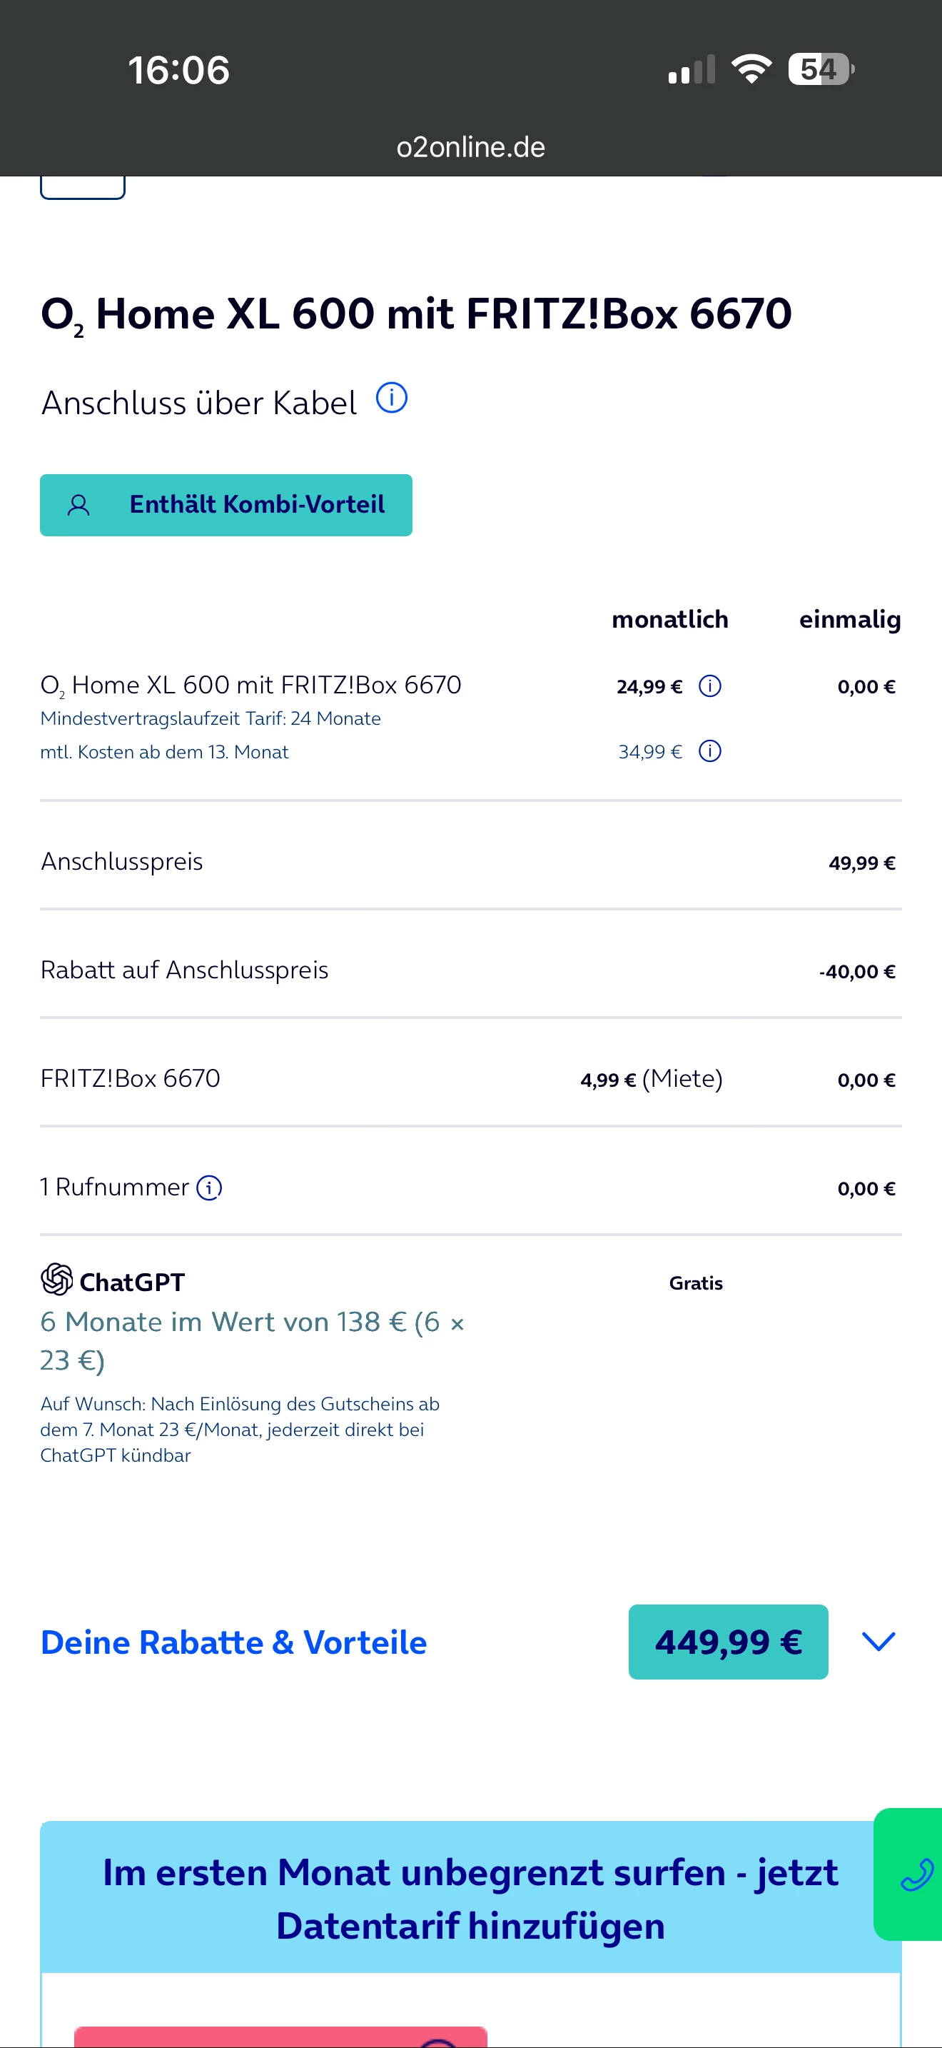
Task: Show info about 1 Rufnummer
Action: coord(209,1188)
